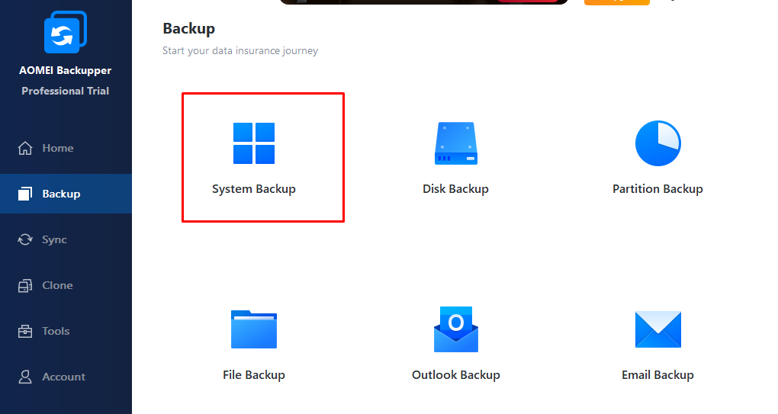Click the Disk Backup label
Viewport: 778px width, 414px height.
pyautogui.click(x=455, y=189)
